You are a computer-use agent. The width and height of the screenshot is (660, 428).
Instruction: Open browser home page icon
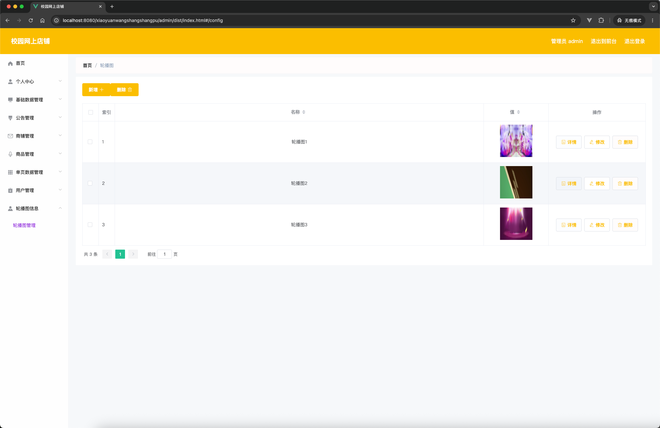tap(42, 20)
